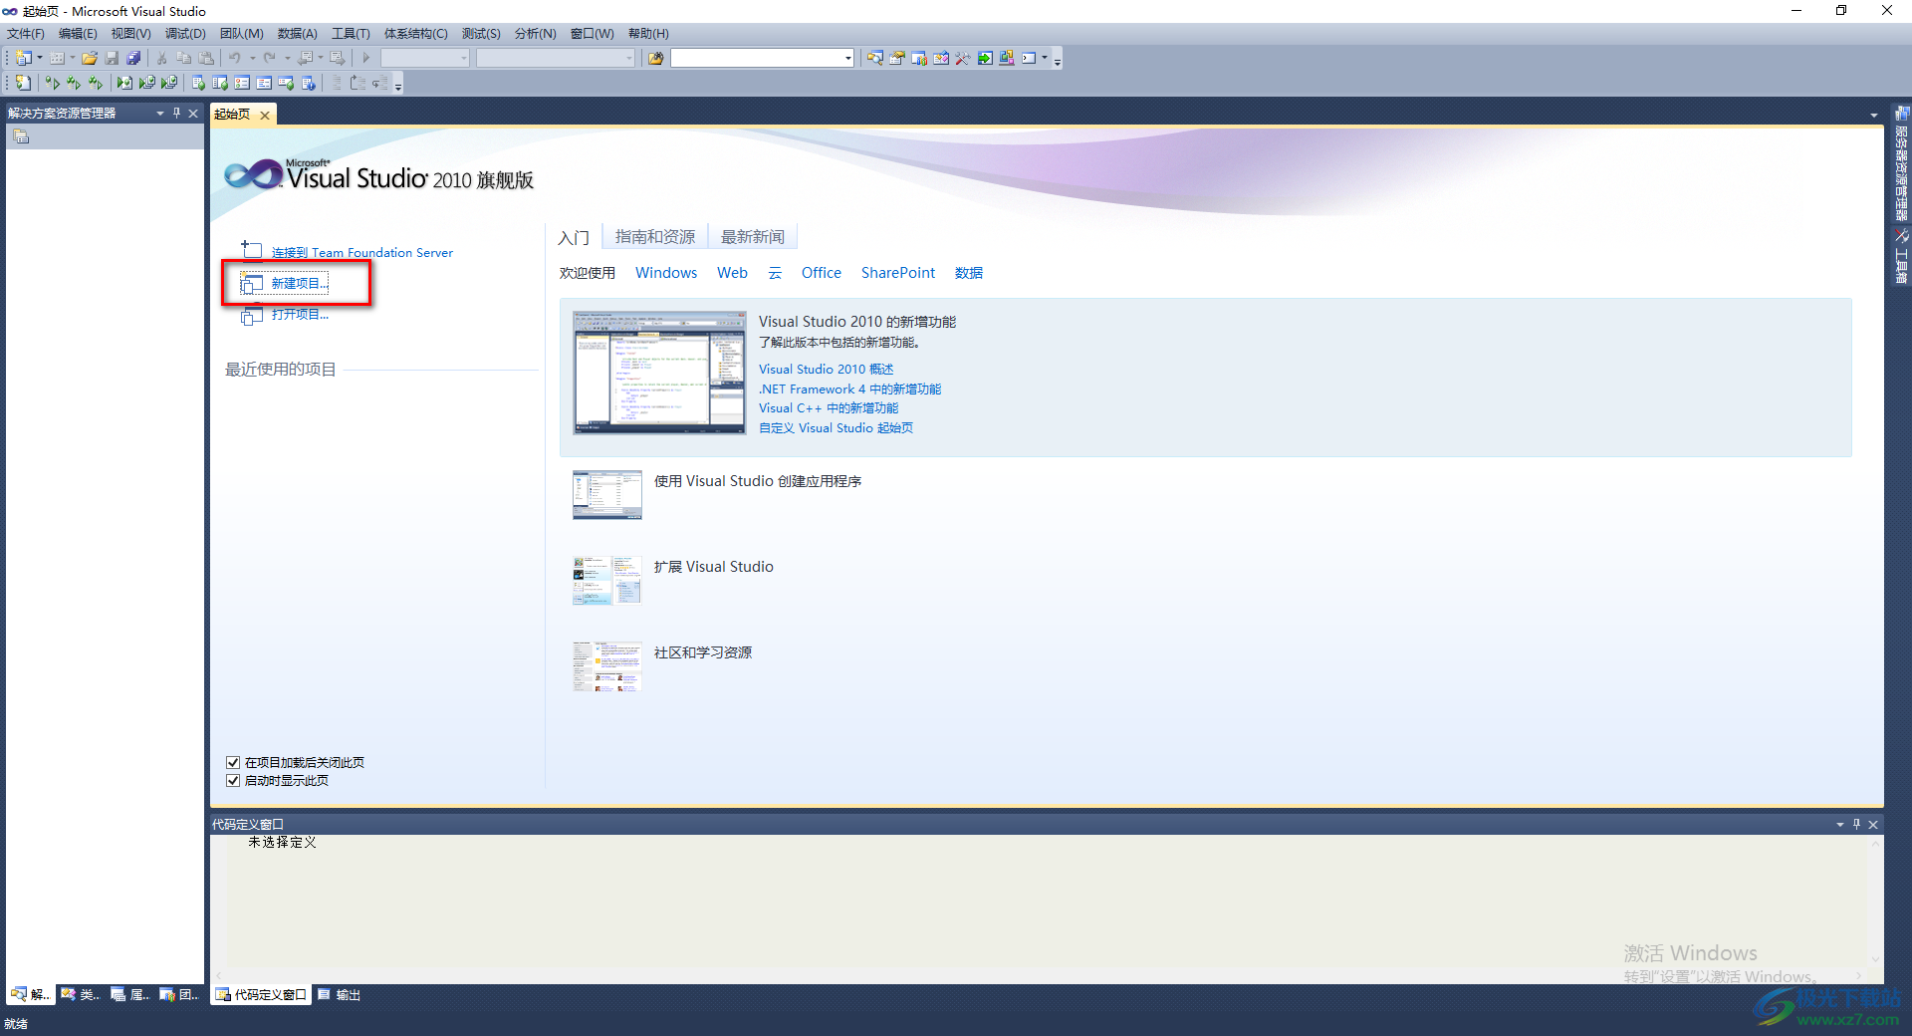Open Solution Explorer from toolbar icon

click(874, 58)
